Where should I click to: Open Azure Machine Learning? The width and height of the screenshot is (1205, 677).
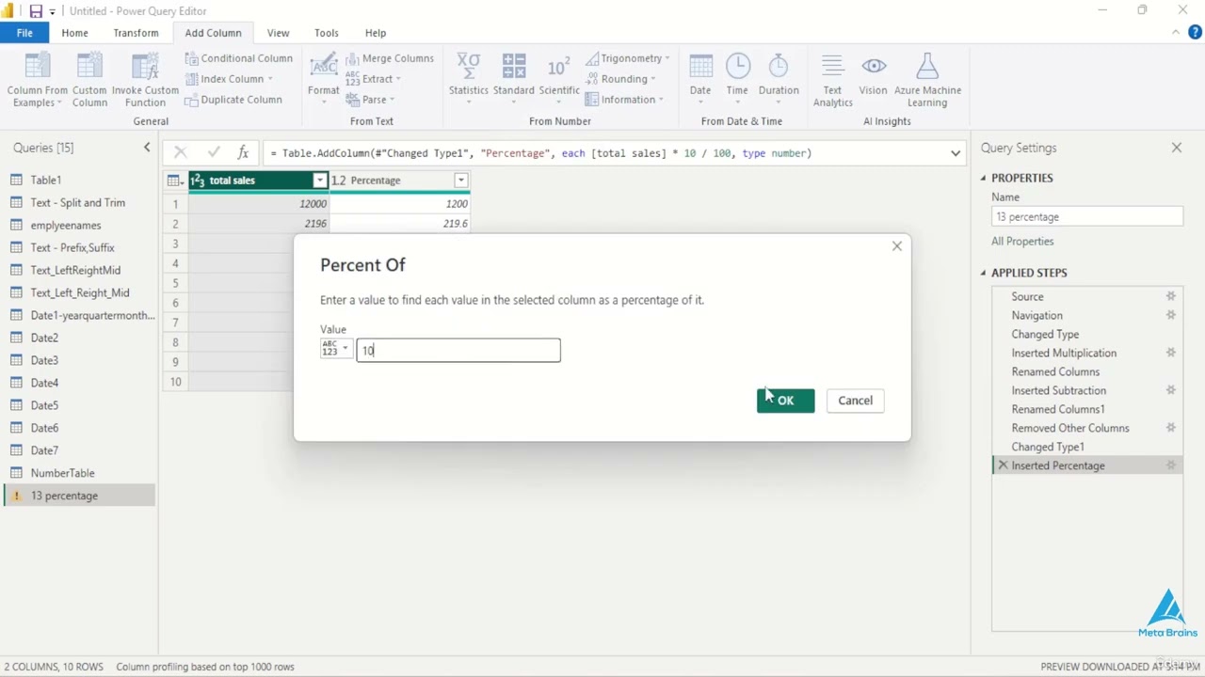[927, 81]
